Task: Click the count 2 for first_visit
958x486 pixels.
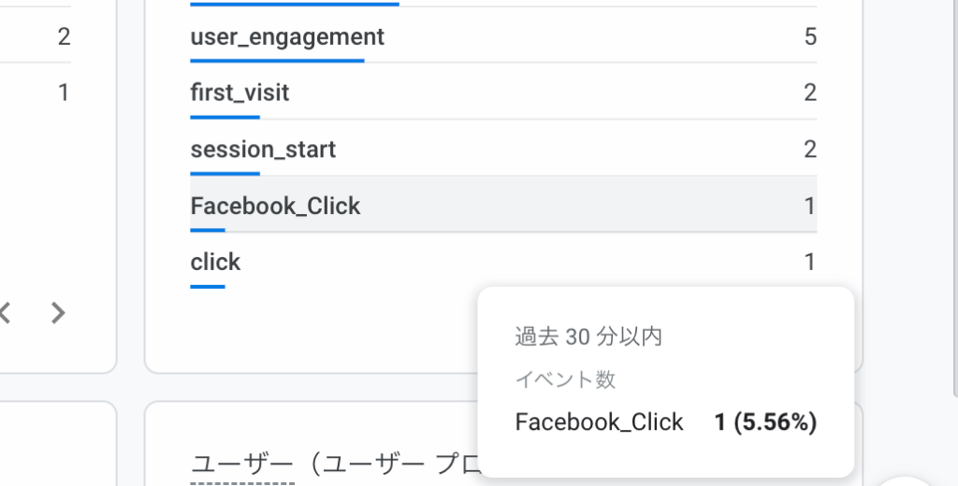Action: tap(810, 93)
